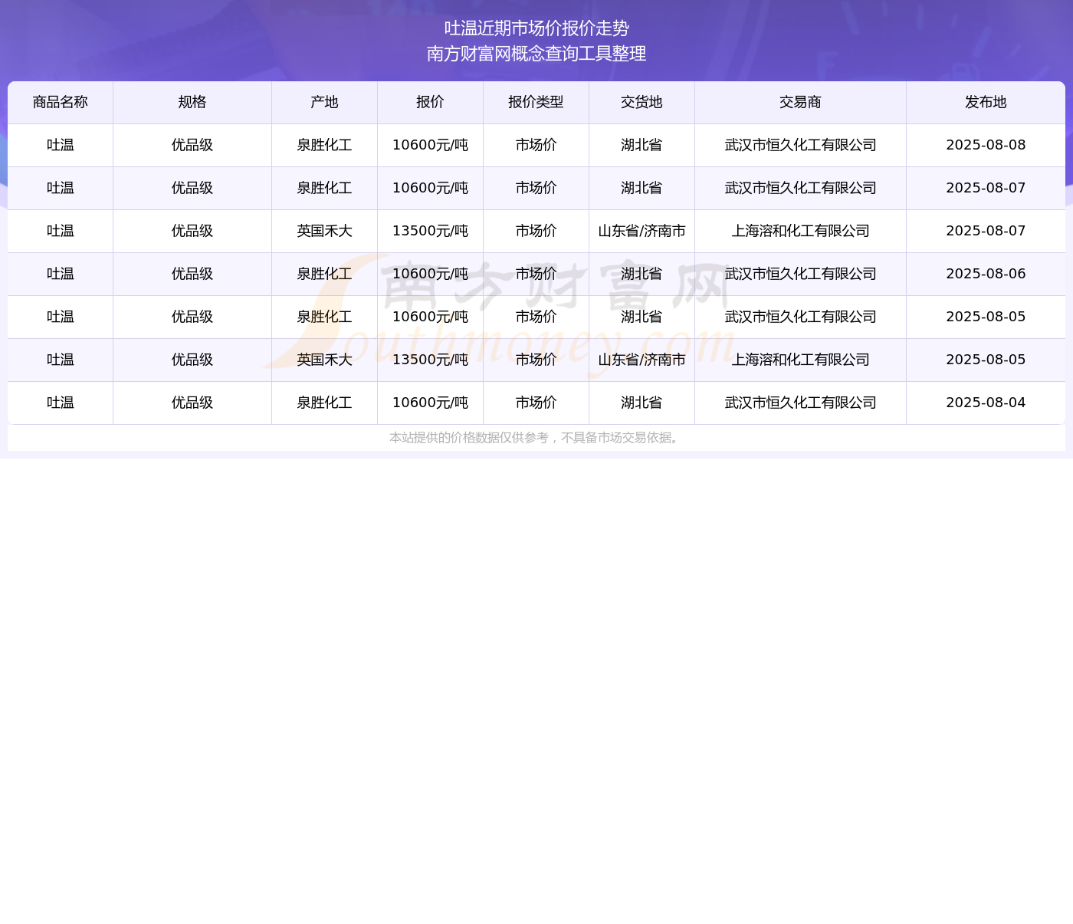Click 优品级 in the 2025-08-06 row
This screenshot has height=924, width=1073.
pyautogui.click(x=192, y=274)
